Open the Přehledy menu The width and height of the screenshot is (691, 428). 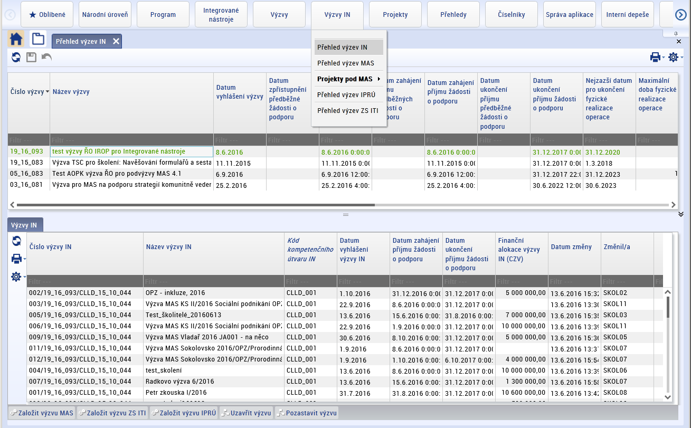point(453,14)
